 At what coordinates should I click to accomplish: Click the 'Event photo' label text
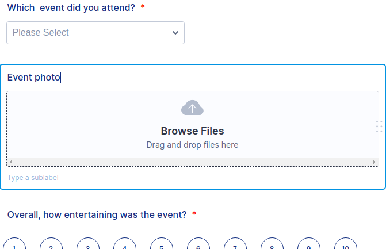pos(33,77)
